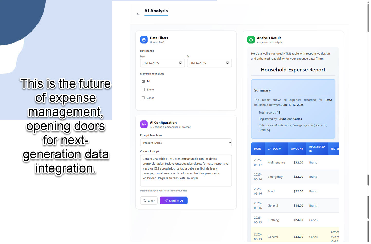Viewport: 371px width, 244px height.
Task: Open the Prompt Templates dropdown
Action: pyautogui.click(x=186, y=143)
